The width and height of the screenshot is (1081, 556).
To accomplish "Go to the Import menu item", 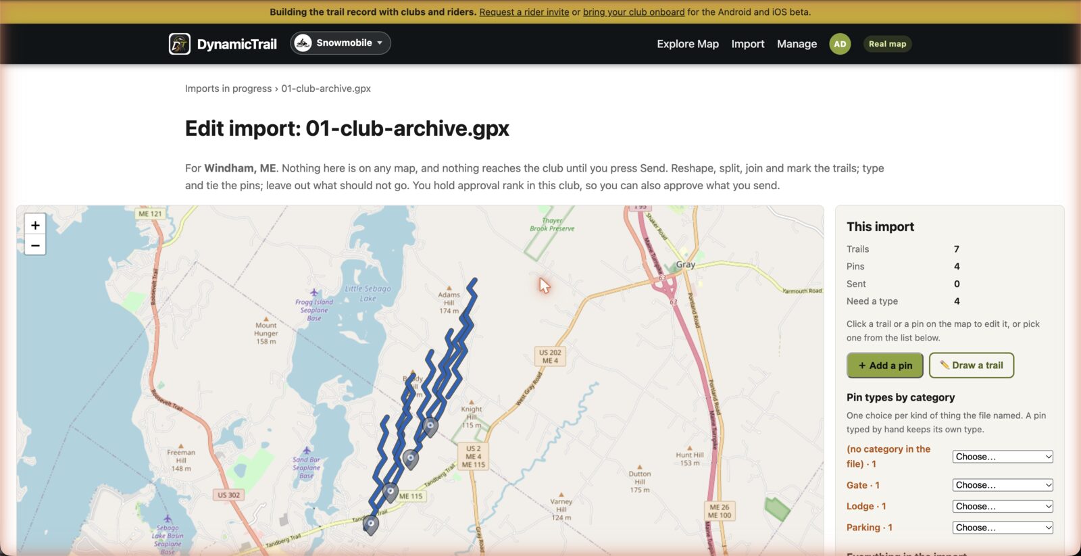I will click(748, 44).
